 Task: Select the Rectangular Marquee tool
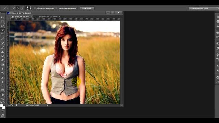point(2,22)
